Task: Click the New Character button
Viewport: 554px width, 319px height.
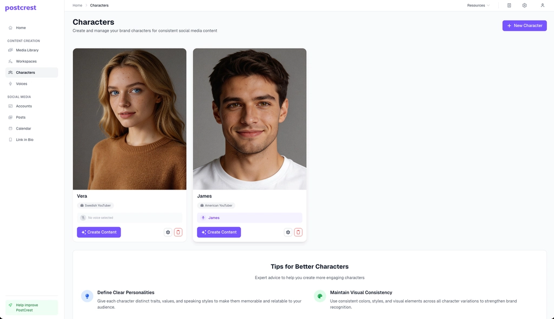Action: pos(524,25)
